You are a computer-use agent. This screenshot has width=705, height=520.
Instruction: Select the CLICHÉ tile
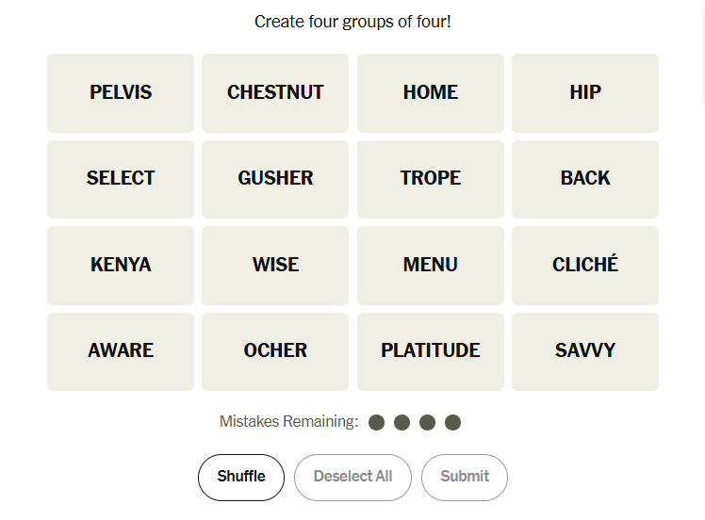[585, 265]
